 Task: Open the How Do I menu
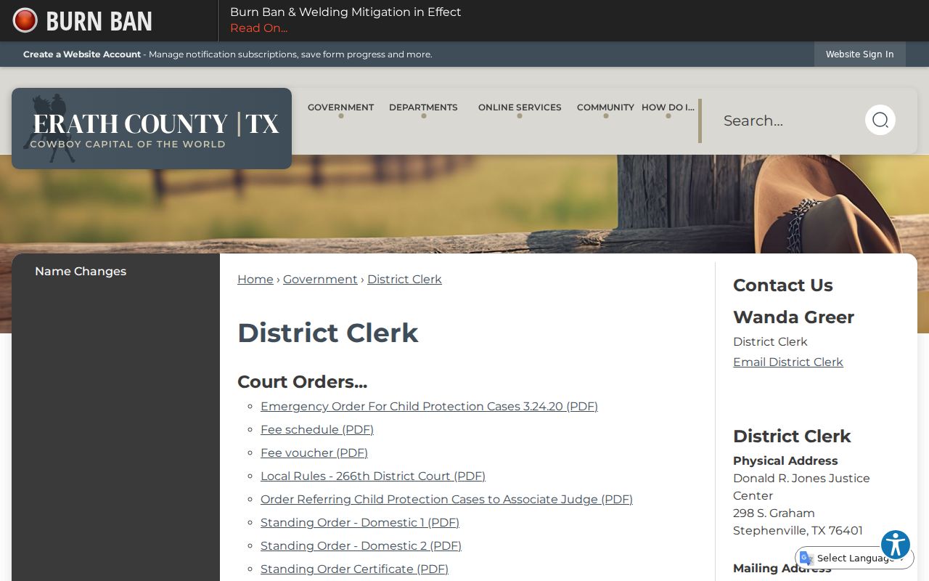[x=668, y=107]
